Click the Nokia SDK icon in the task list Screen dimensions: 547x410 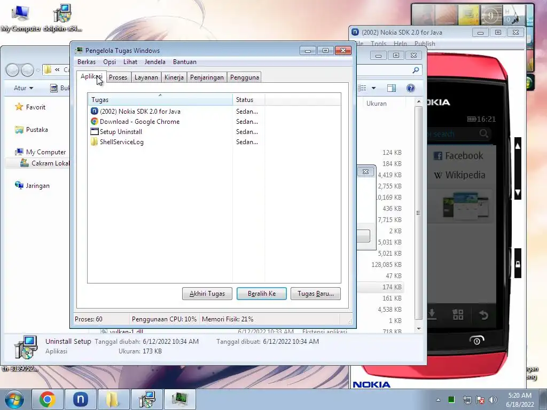[94, 111]
